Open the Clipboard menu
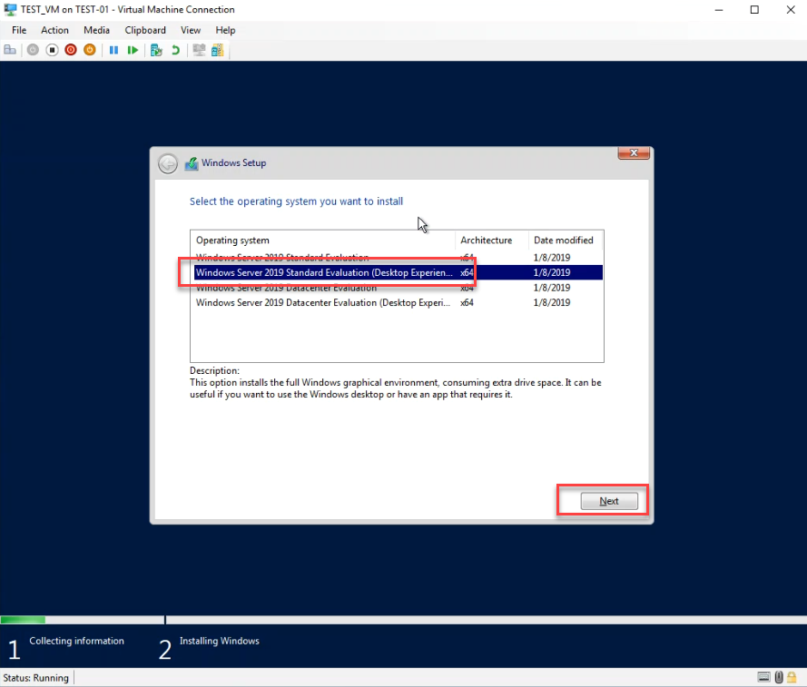The height and width of the screenshot is (687, 807). (x=144, y=30)
